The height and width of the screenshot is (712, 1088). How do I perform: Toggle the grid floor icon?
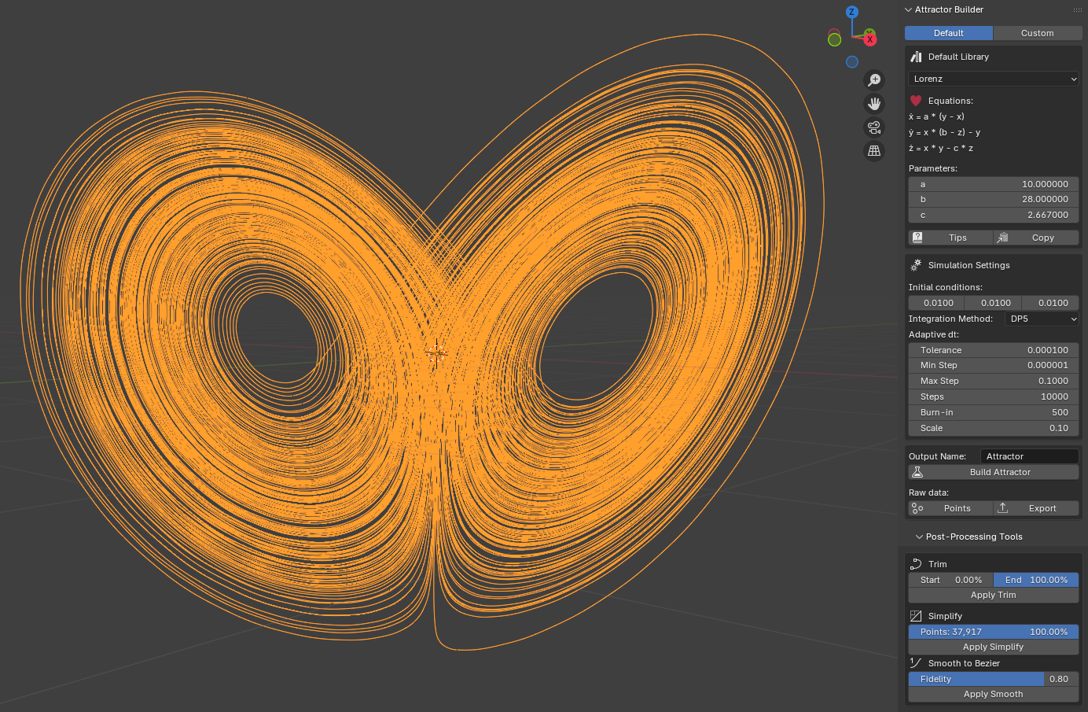[874, 150]
